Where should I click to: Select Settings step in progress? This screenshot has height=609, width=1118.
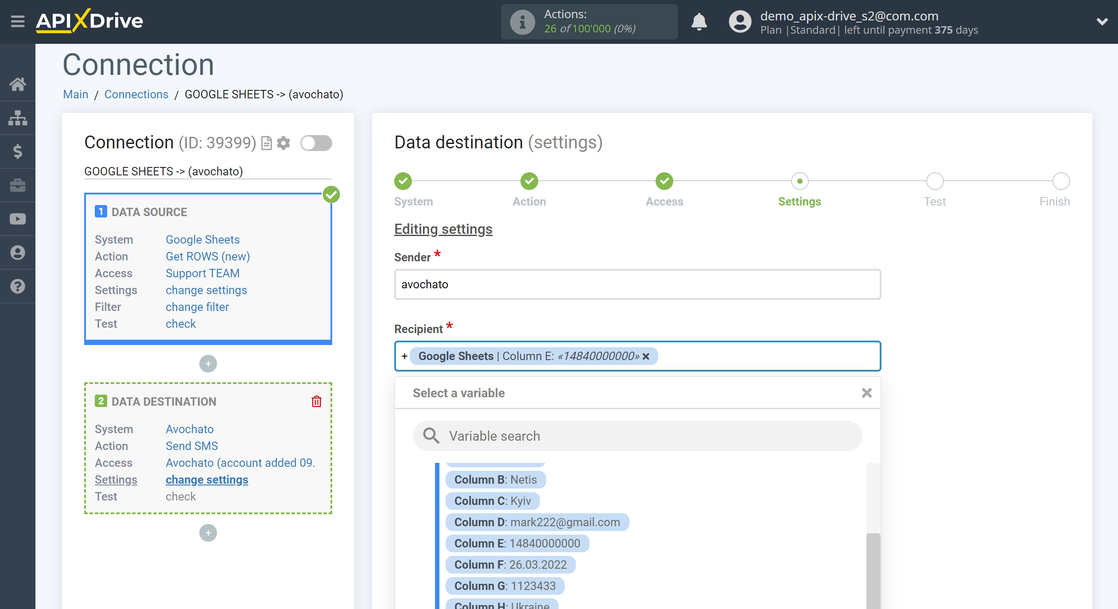800,181
